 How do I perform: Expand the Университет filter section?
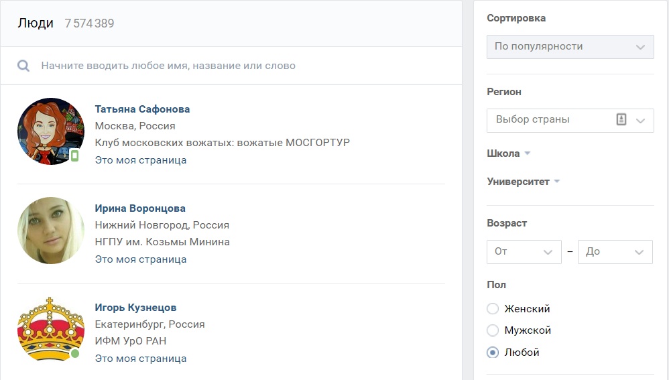pyautogui.click(x=523, y=182)
